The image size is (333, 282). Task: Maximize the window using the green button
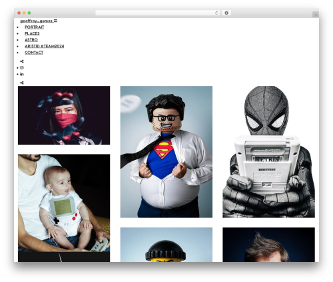click(x=29, y=13)
